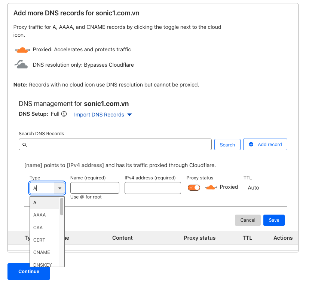Image resolution: width=309 pixels, height=291 pixels.
Task: Open the Type dropdown arrow
Action: [60, 188]
